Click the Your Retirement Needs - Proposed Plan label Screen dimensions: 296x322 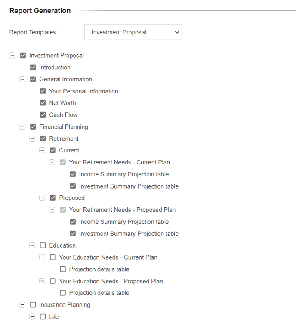click(122, 210)
